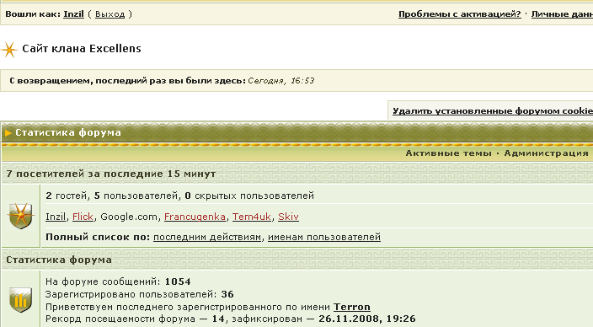Click the bar chart shield statistics icon
This screenshot has height=327, width=593.
(21, 300)
